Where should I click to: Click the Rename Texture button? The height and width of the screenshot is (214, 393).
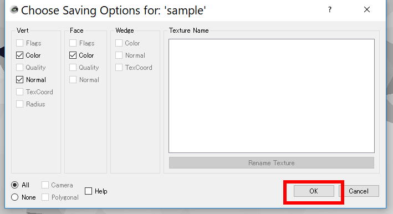(x=272, y=163)
